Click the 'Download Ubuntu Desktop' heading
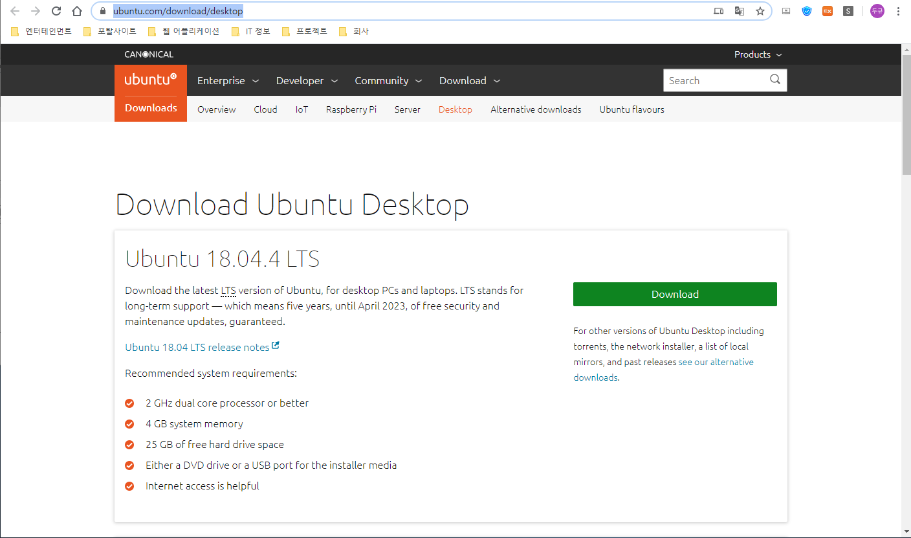The image size is (911, 538). pyautogui.click(x=292, y=205)
